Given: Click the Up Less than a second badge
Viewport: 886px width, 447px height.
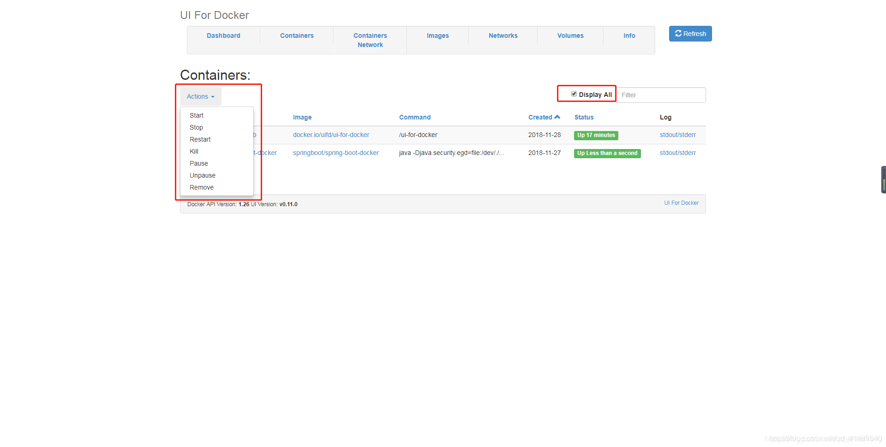Looking at the screenshot, I should click(607, 153).
